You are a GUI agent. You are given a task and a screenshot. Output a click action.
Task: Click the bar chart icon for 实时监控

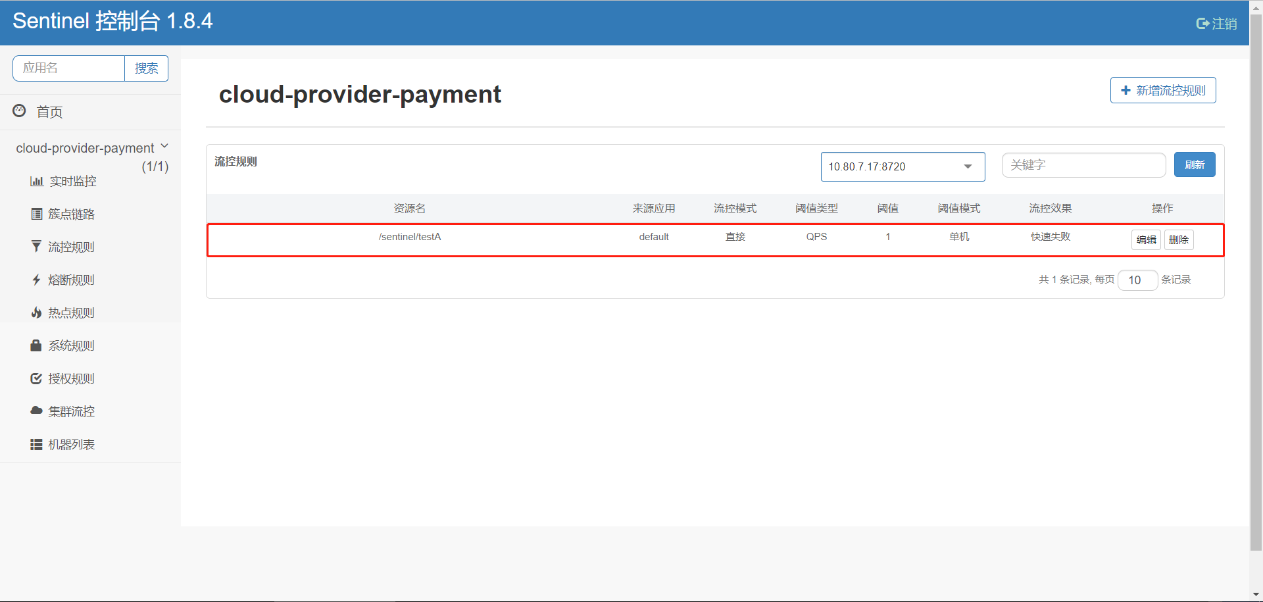point(37,181)
